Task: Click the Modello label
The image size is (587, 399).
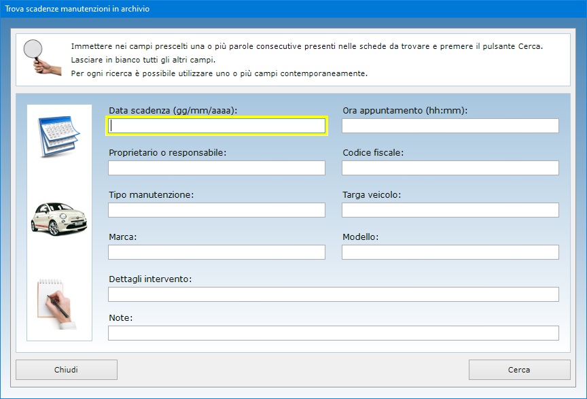Action: pos(361,237)
